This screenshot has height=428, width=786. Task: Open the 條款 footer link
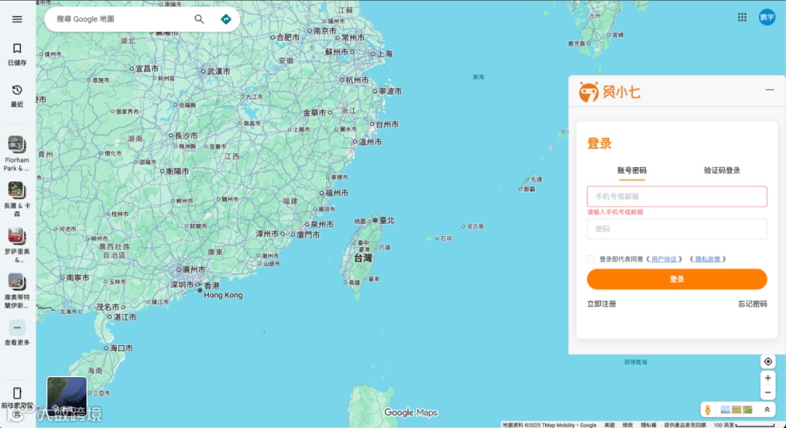pos(627,425)
